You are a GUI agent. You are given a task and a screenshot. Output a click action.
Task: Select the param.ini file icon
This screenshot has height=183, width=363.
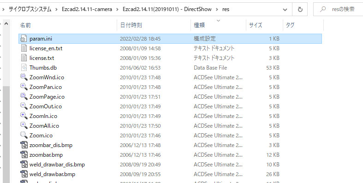point(24,39)
